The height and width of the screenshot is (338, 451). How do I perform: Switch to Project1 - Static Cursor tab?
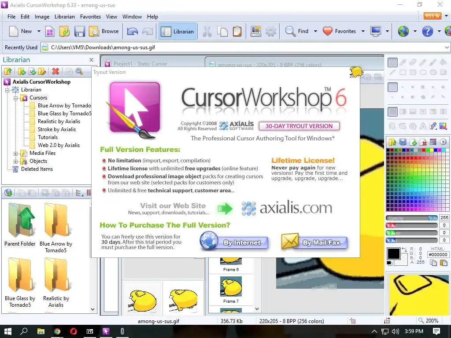140,64
